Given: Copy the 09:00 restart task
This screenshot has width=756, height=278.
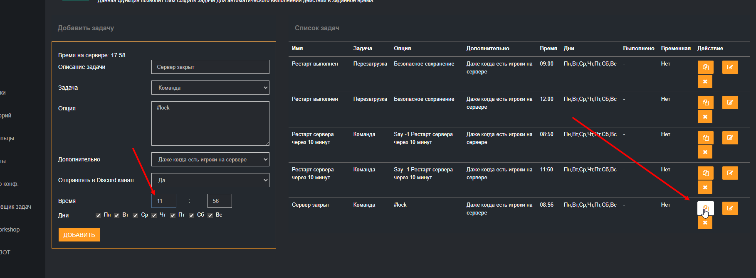Looking at the screenshot, I should click(705, 67).
